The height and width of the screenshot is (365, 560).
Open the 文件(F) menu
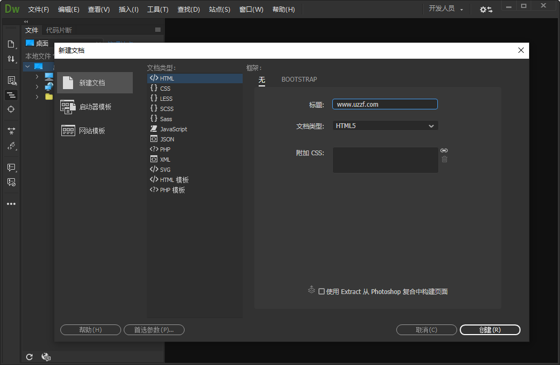point(38,10)
